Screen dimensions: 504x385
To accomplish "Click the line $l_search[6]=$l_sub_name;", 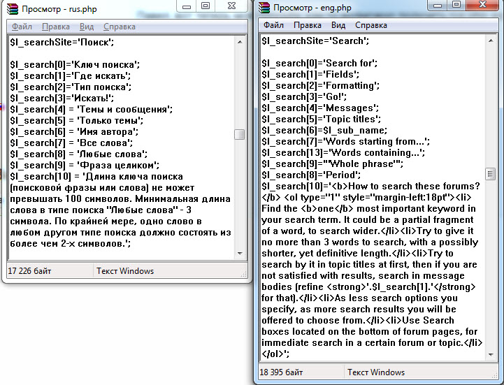I will (x=324, y=130).
